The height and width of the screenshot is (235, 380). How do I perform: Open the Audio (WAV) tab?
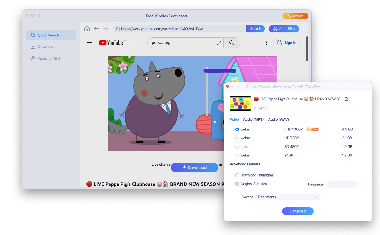tap(278, 119)
